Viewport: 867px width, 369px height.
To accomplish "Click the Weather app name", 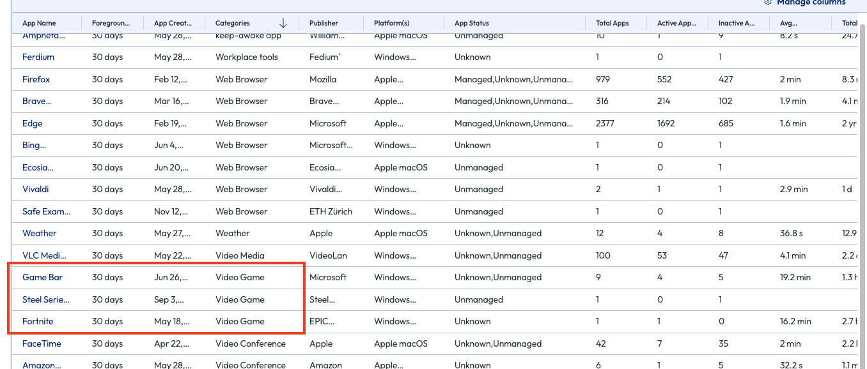I will pyautogui.click(x=39, y=234).
